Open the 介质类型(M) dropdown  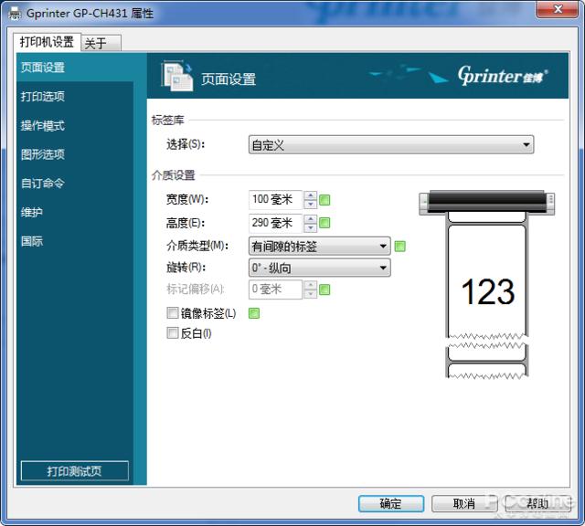tap(319, 246)
